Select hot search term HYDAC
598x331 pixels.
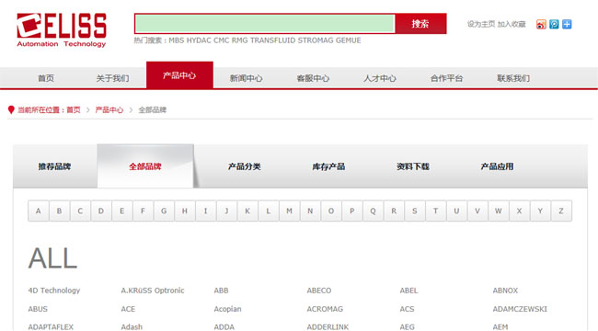[x=199, y=40]
